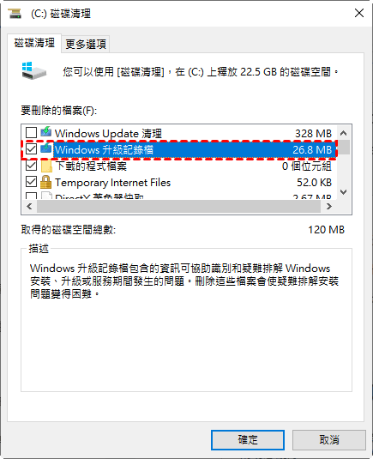Viewport: 373px width, 459px height.
Task: Click the Windows Update 清理 icon
Action: click(x=46, y=132)
